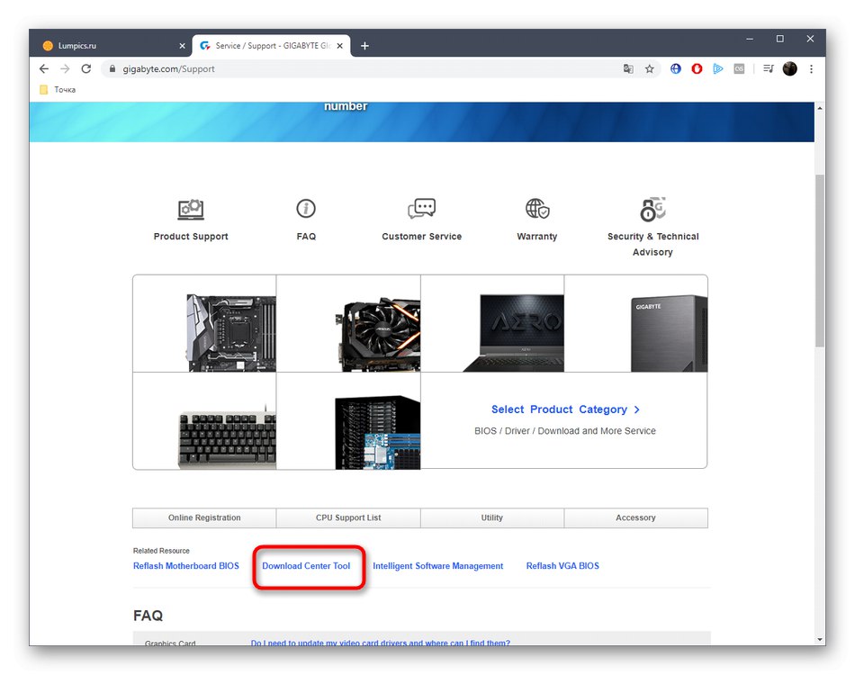Open a new browser tab
The image size is (855, 675).
pos(364,46)
